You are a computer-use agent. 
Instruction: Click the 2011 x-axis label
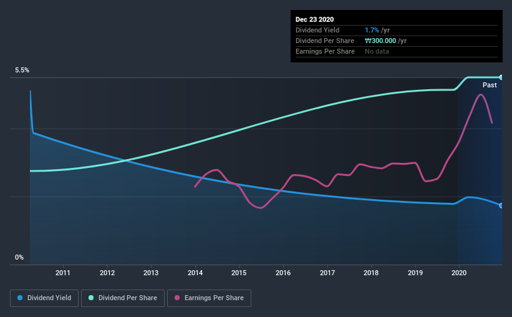pyautogui.click(x=63, y=273)
